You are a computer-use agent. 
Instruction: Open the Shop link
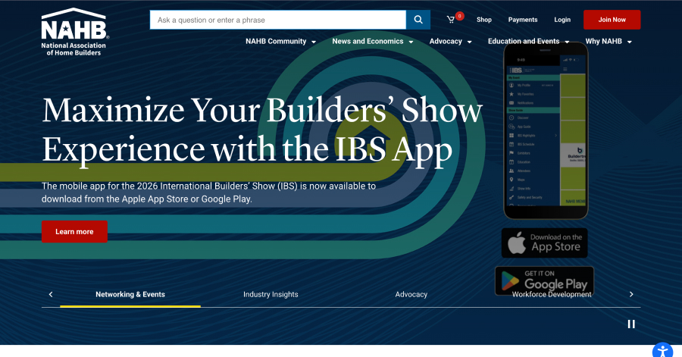pyautogui.click(x=483, y=20)
